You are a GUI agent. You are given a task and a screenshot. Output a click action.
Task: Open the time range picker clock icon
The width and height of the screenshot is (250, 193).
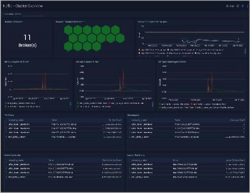click(227, 6)
